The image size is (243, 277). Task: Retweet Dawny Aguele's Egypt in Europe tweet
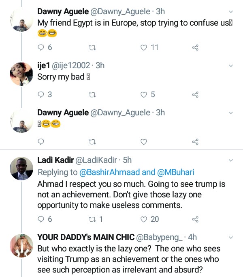point(92,48)
